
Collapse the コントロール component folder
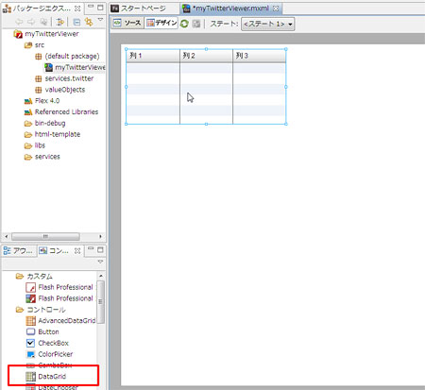[41, 310]
